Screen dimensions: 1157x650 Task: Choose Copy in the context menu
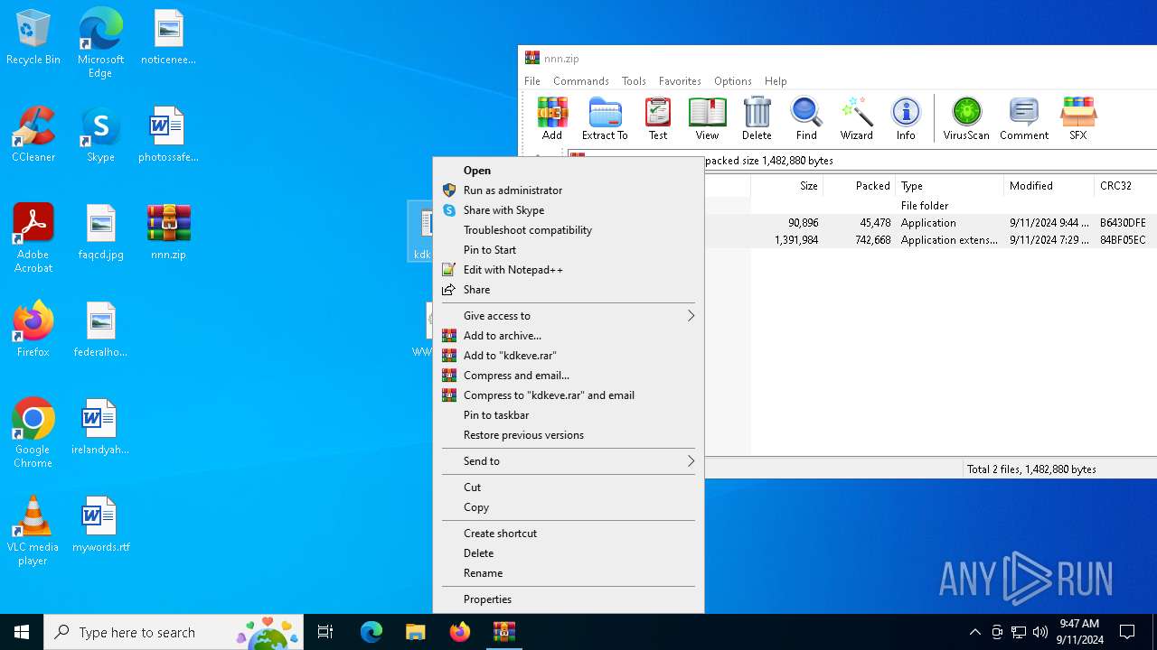[x=569, y=507]
